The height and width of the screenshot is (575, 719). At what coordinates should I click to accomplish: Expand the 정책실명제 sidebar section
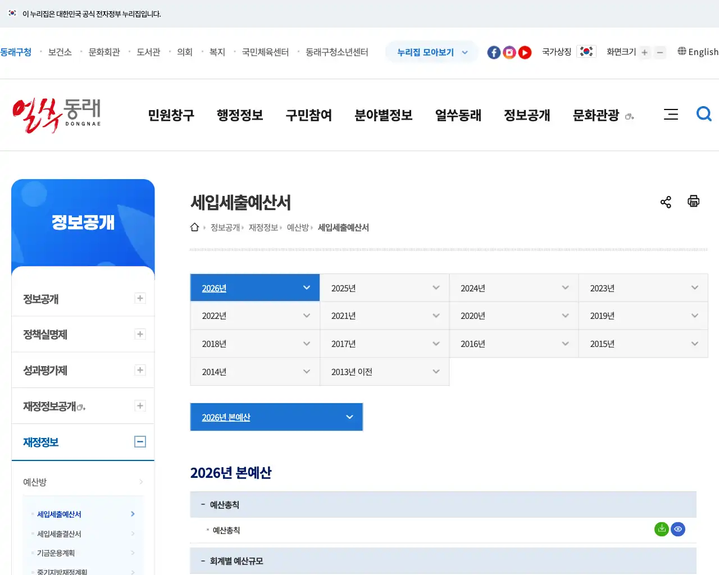click(140, 334)
